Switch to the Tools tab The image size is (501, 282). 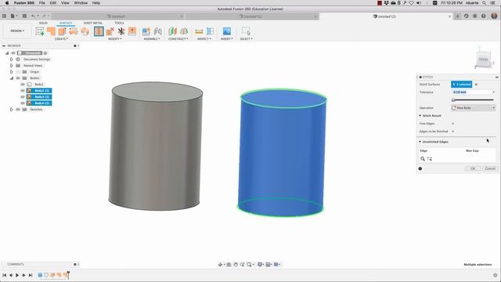(x=119, y=23)
